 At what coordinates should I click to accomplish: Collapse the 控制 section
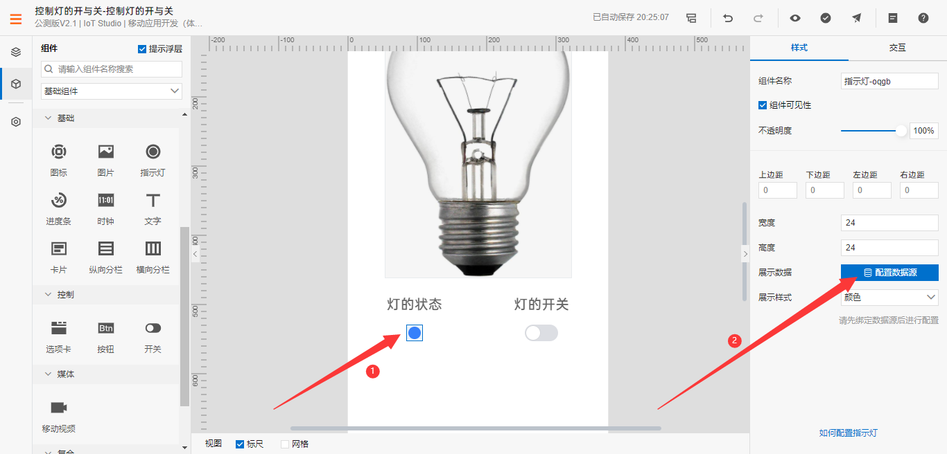coord(49,294)
